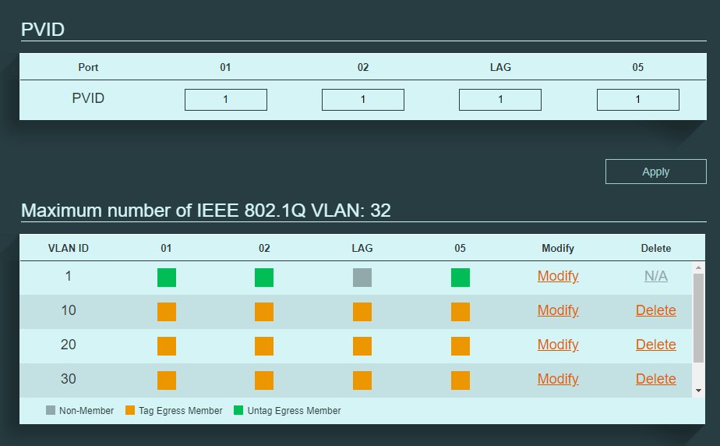Click the Tag Egress Member legend orange icon
The width and height of the screenshot is (720, 446).
click(x=130, y=410)
